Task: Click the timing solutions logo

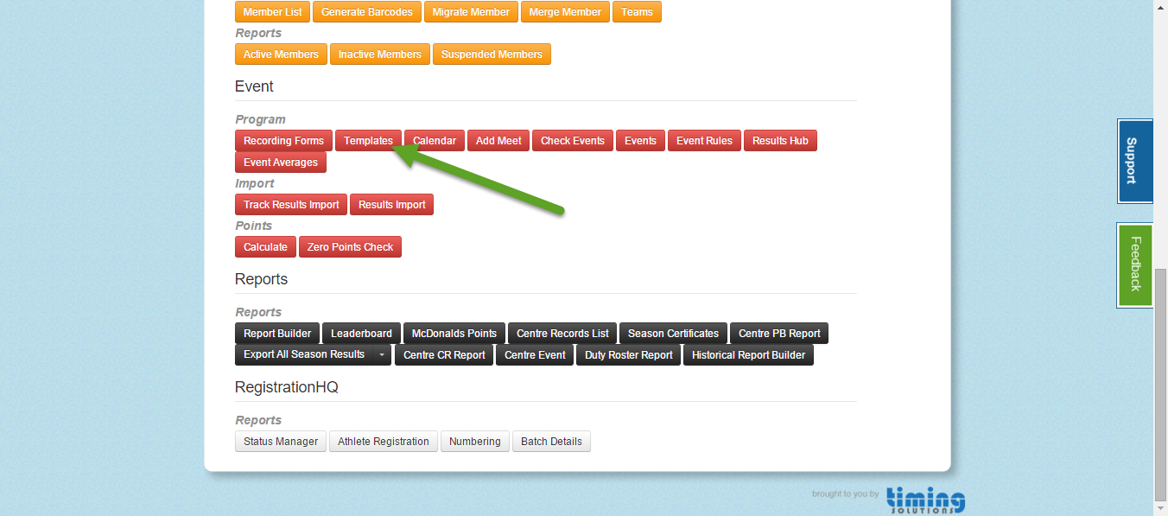Action: (x=925, y=498)
